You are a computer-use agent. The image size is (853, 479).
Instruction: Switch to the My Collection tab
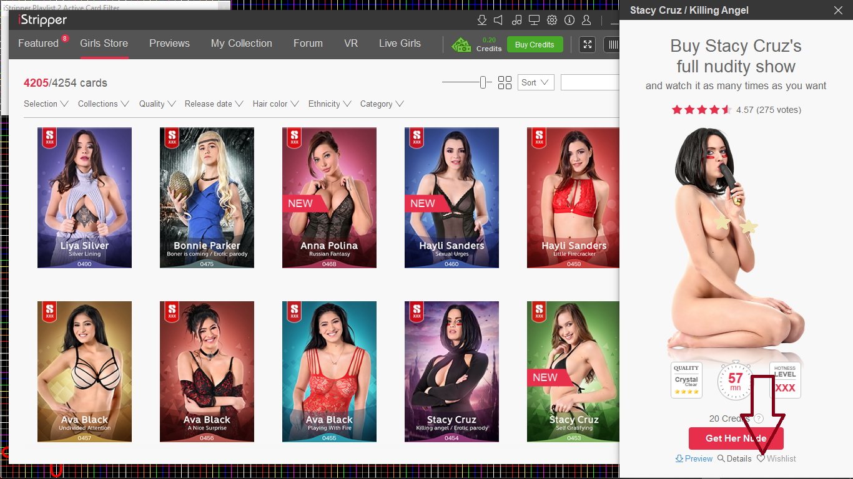[241, 43]
